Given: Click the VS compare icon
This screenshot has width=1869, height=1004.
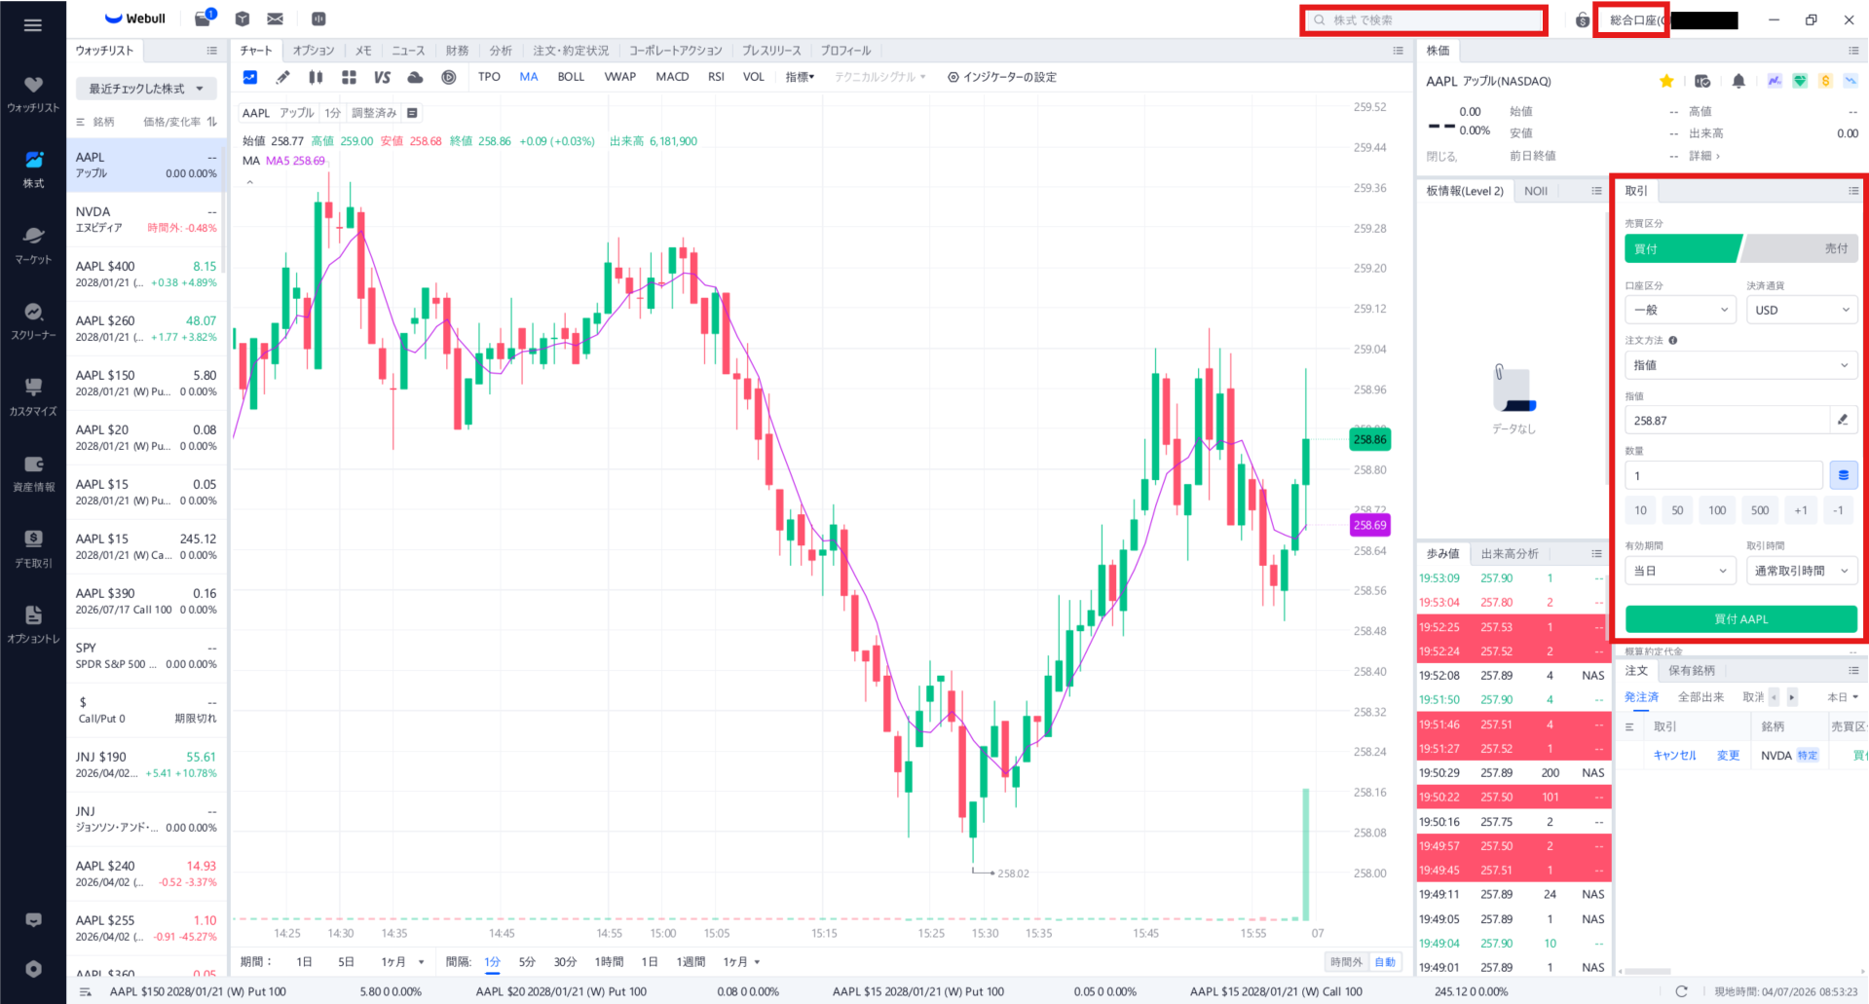Looking at the screenshot, I should coord(382,77).
